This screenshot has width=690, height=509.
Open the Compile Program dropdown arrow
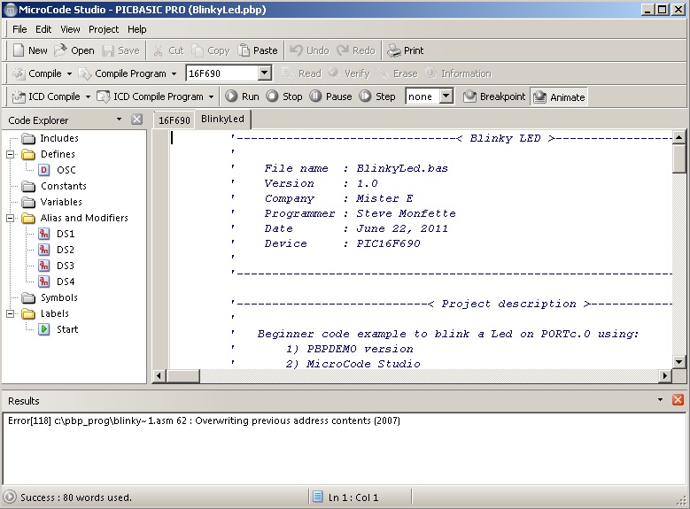174,74
